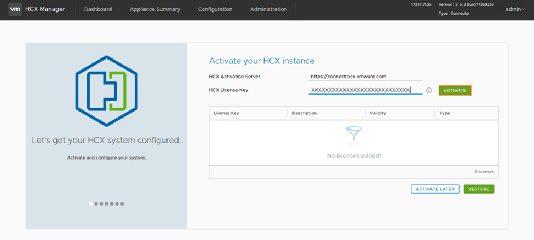Click the Version 3.5.3 Build text
This screenshot has width=534, height=240.
tap(466, 5)
